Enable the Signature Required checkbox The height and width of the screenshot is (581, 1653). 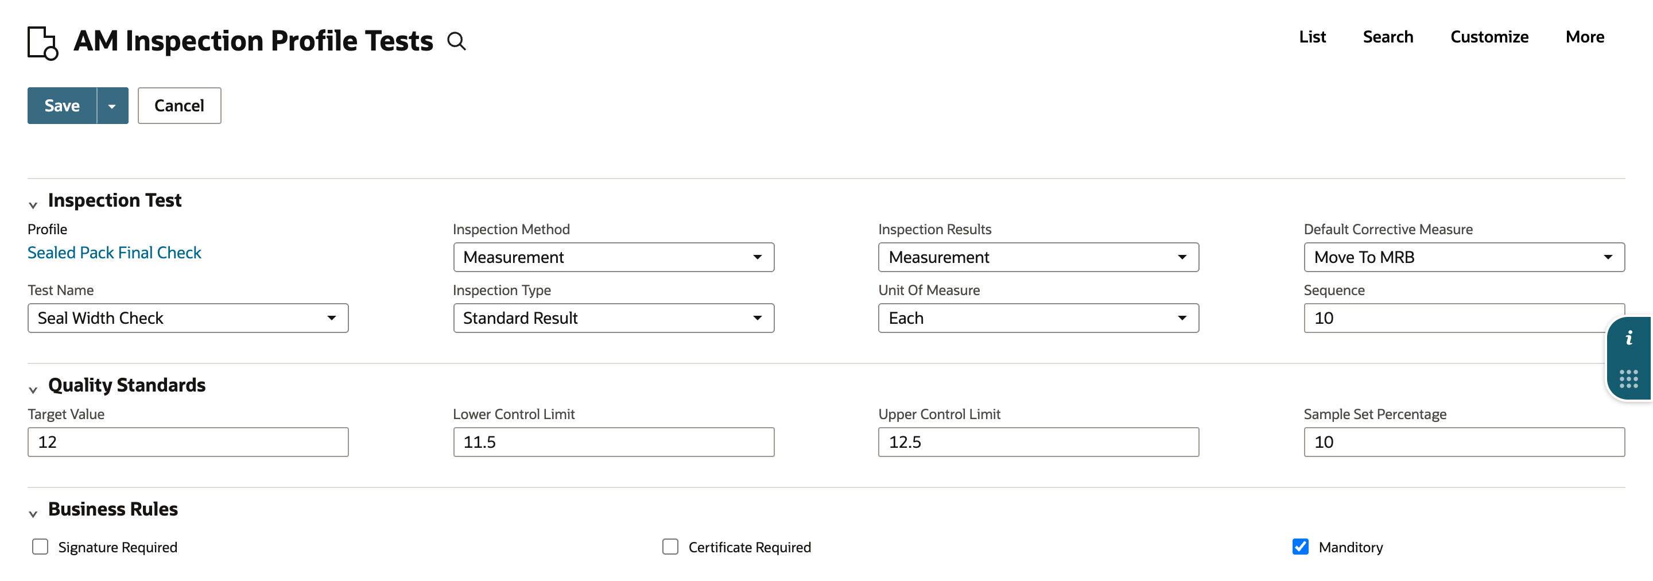(x=40, y=547)
